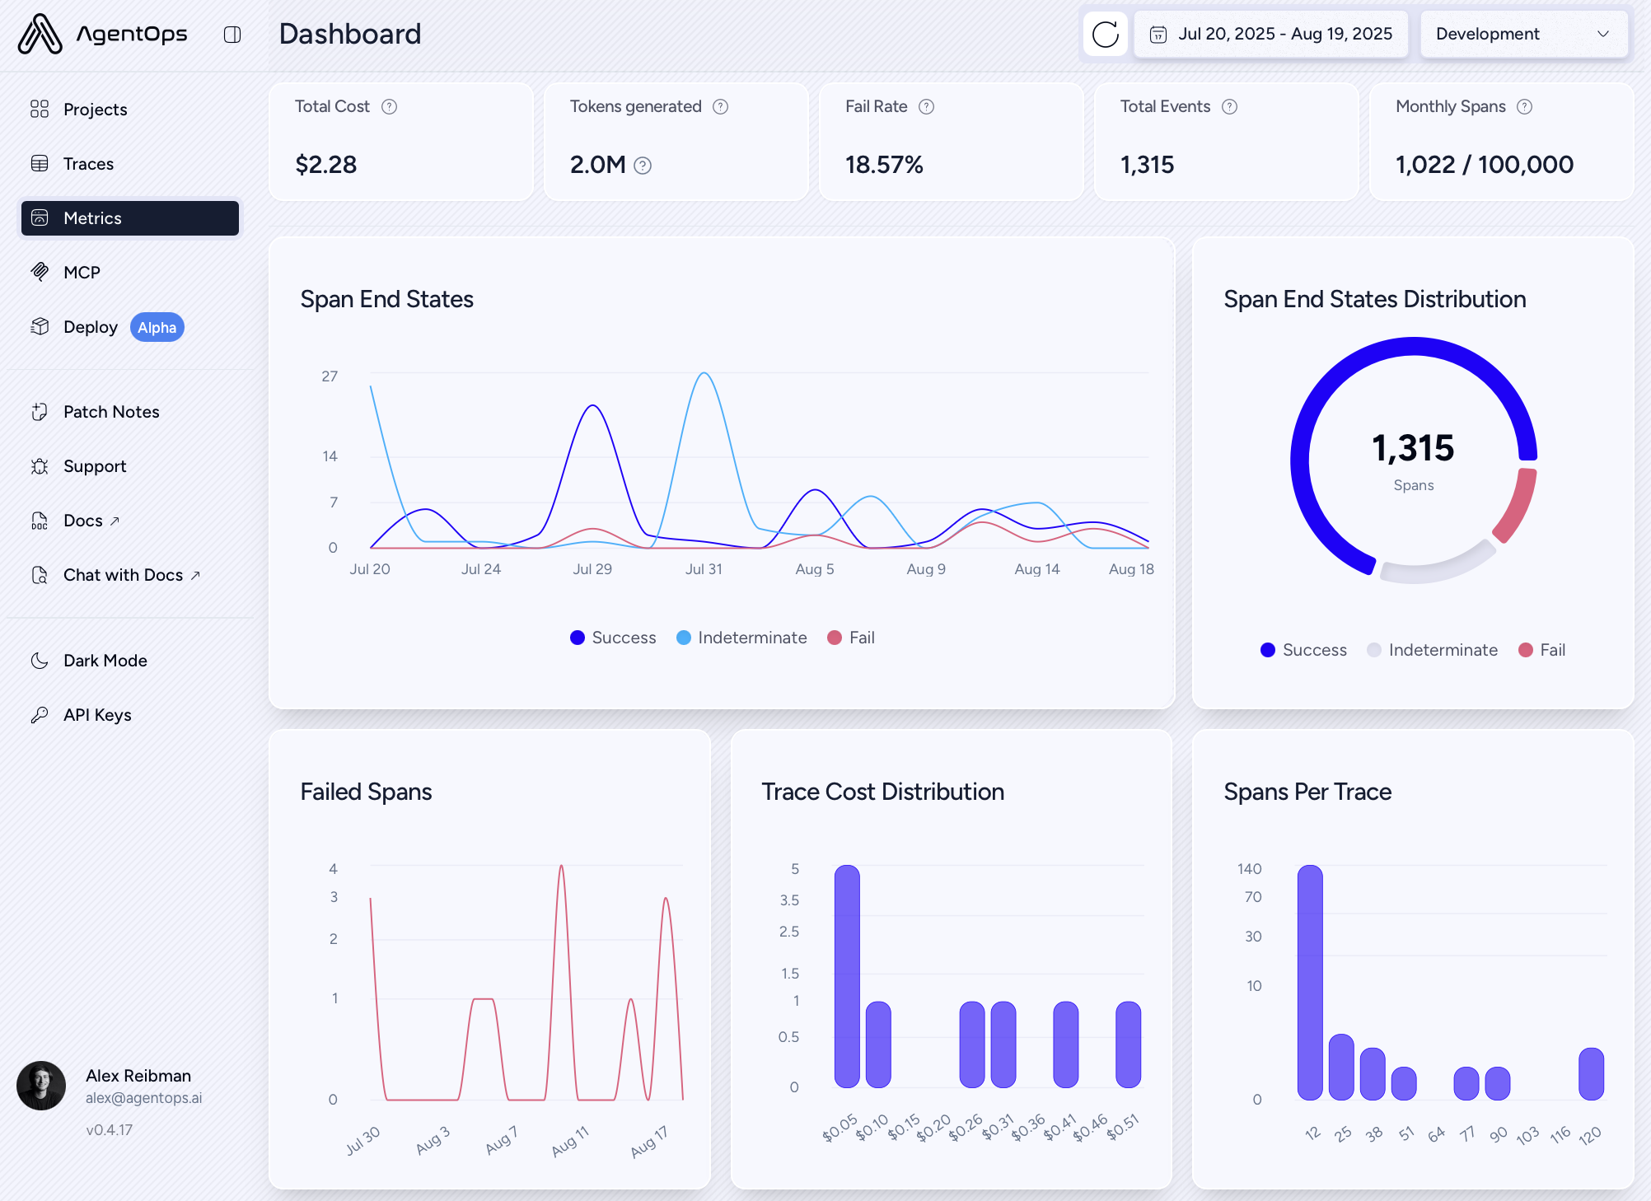
Task: Open Traces in the sidebar
Action: [88, 164]
